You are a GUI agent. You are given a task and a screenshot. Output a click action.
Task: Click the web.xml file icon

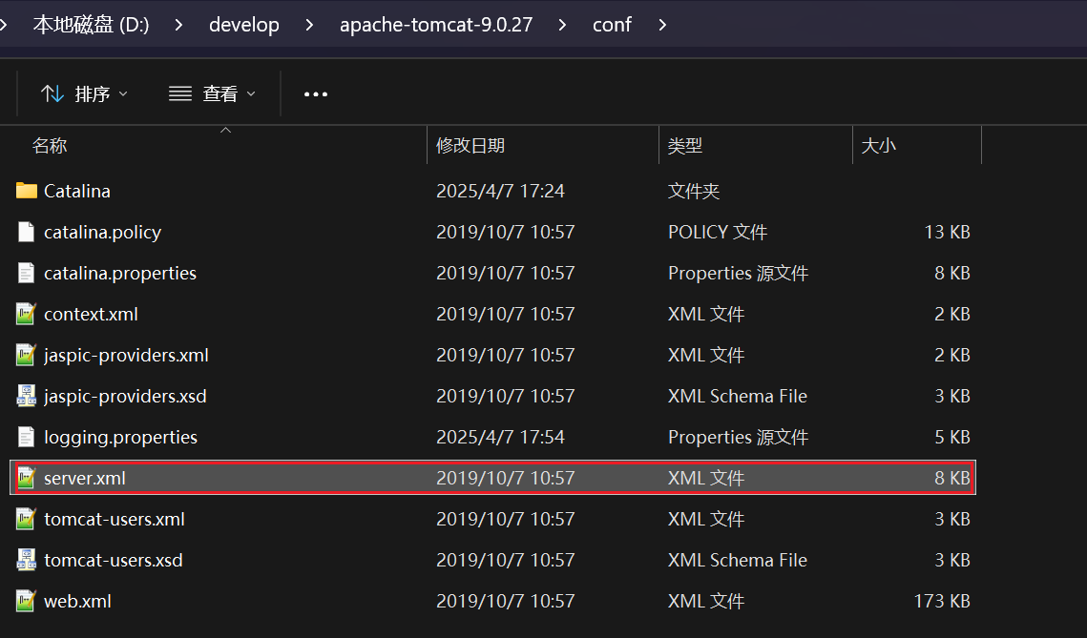[27, 601]
